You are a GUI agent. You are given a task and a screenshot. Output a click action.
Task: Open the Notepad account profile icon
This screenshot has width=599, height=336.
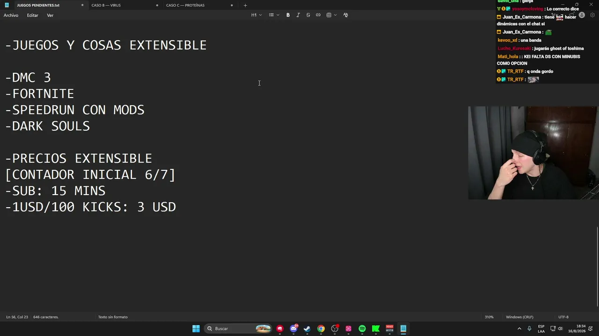(582, 15)
